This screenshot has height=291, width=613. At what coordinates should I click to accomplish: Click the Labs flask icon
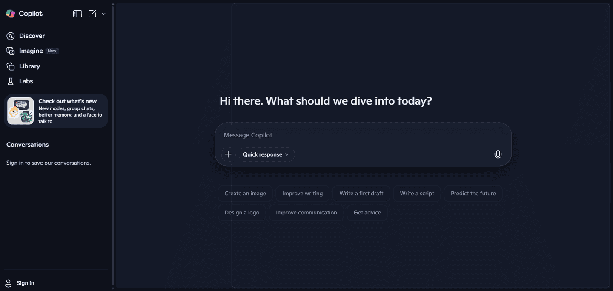(x=11, y=81)
